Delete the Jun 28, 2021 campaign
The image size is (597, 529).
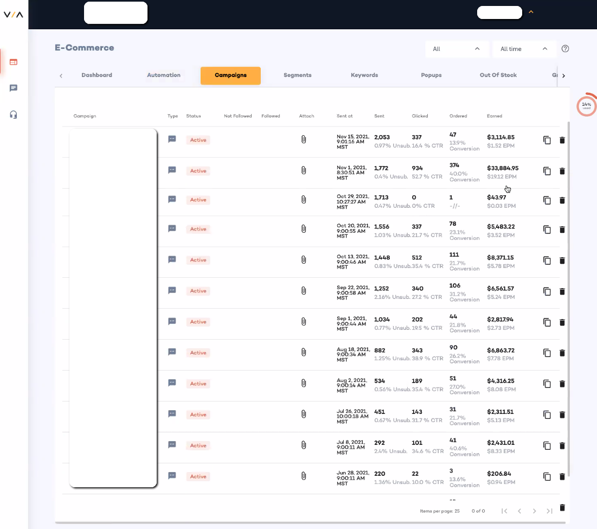pyautogui.click(x=562, y=477)
